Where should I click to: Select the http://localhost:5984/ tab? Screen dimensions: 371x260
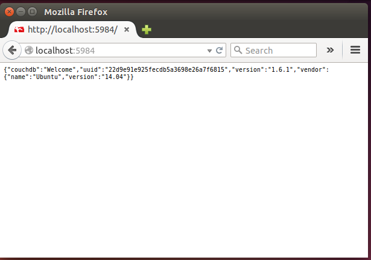(x=71, y=30)
